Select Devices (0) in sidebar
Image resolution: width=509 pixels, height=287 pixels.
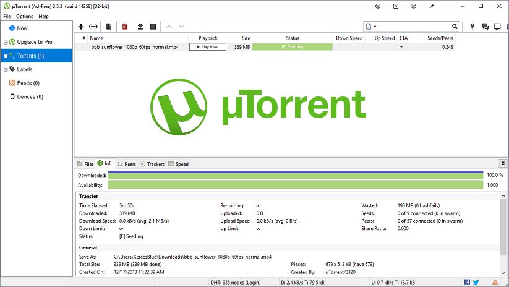point(30,96)
